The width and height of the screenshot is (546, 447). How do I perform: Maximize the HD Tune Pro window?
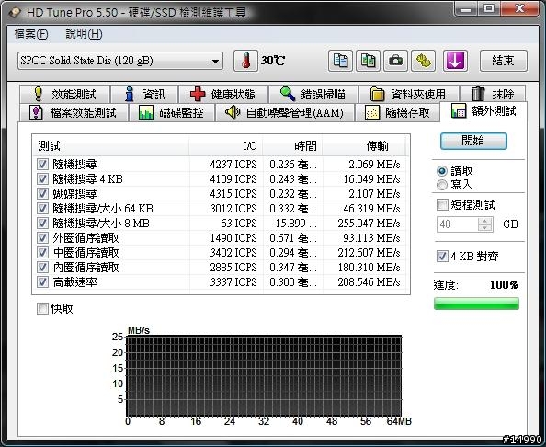489,8
